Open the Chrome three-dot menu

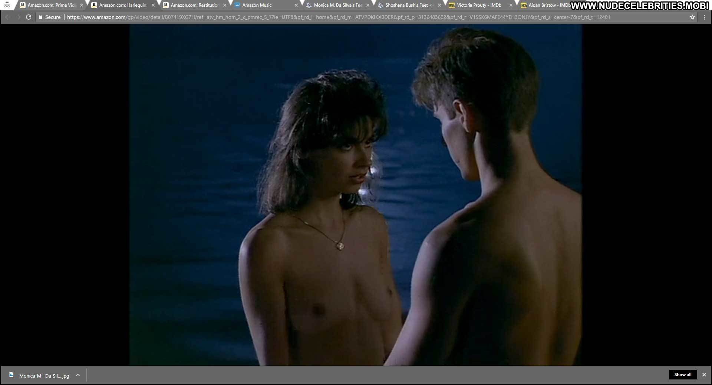(704, 17)
